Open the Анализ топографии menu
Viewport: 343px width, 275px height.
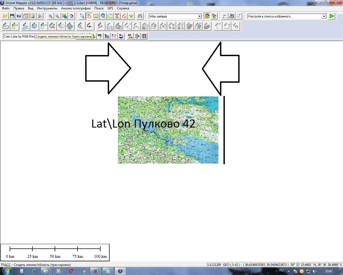[x=76, y=8]
